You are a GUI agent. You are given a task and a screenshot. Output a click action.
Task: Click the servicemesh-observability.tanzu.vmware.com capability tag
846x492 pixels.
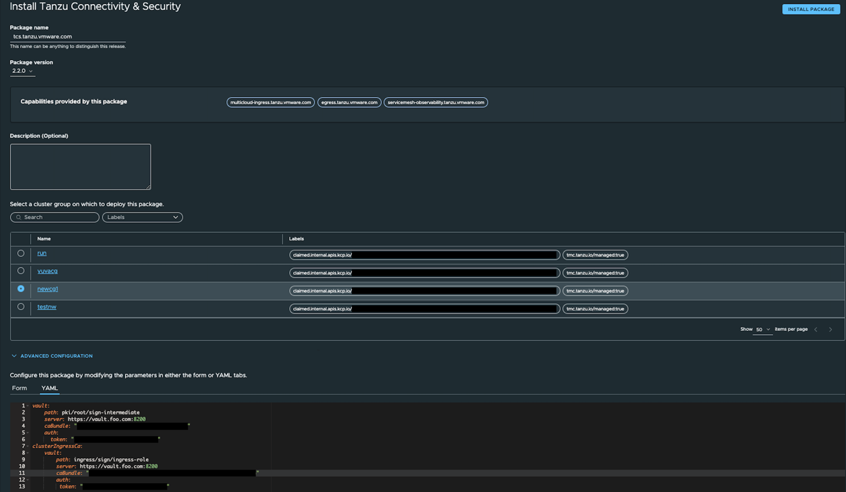click(436, 102)
